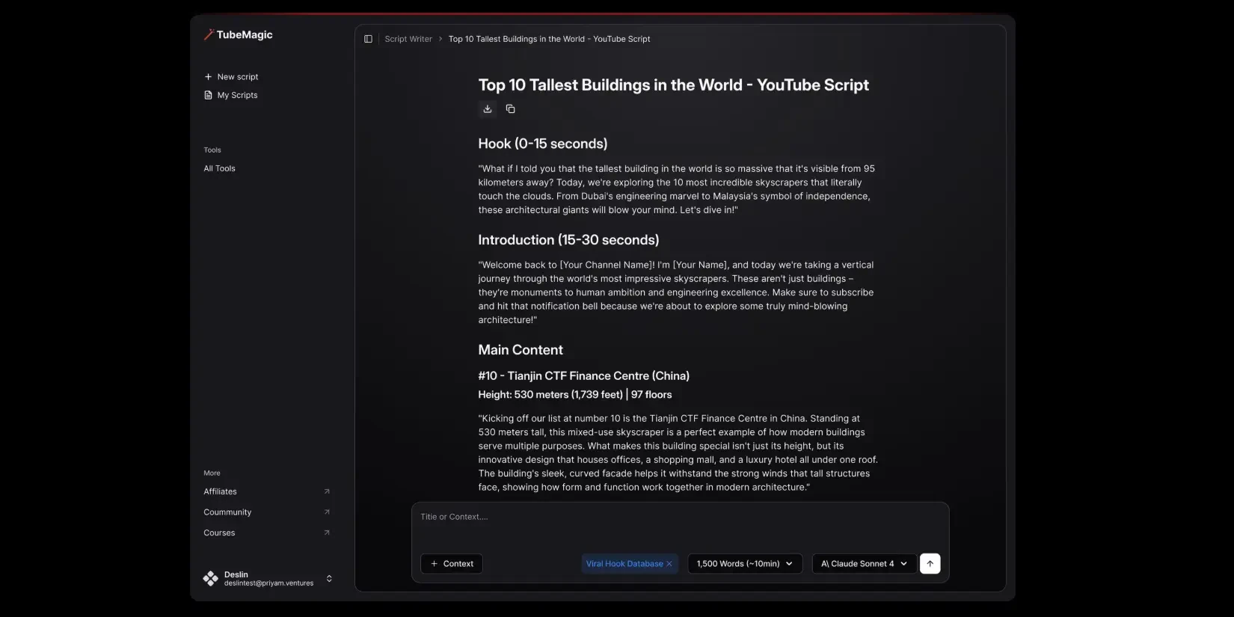Download the script with the download icon
The width and height of the screenshot is (1234, 617).
click(x=488, y=109)
